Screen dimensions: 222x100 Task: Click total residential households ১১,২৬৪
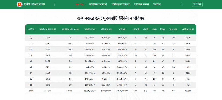(x=48, y=91)
